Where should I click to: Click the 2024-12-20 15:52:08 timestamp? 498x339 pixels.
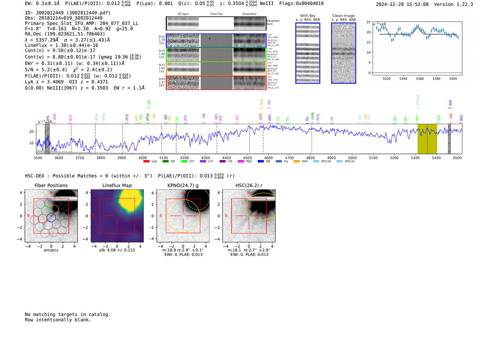pyautogui.click(x=402, y=5)
